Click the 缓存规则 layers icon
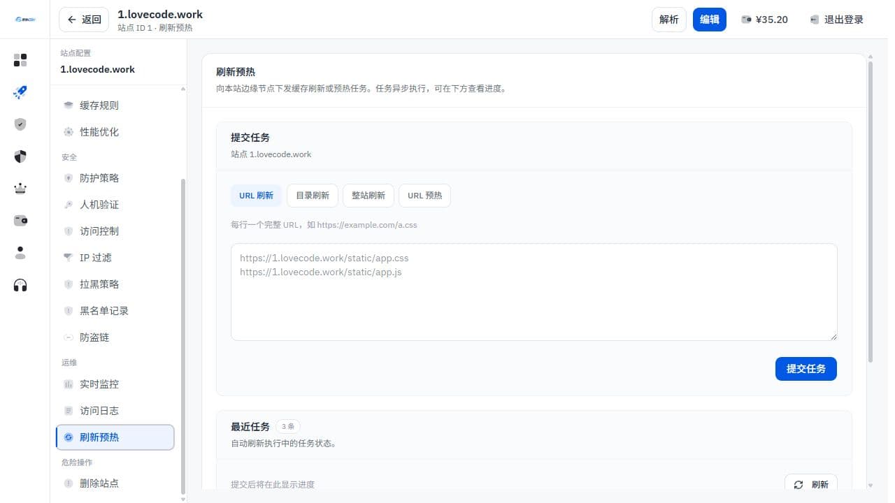The image size is (895, 503). click(69, 105)
